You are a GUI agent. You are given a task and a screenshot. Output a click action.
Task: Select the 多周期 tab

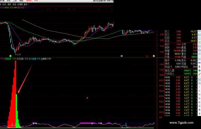pyautogui.click(x=20, y=4)
